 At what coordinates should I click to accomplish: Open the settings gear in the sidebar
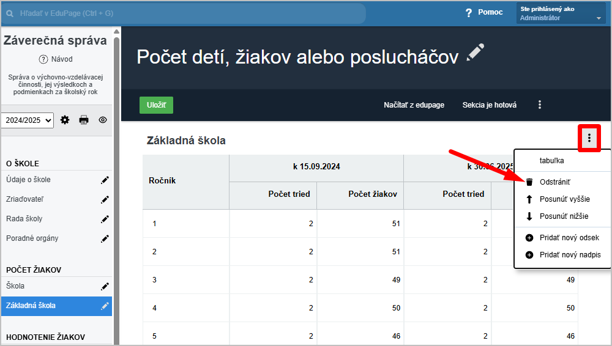tap(65, 120)
